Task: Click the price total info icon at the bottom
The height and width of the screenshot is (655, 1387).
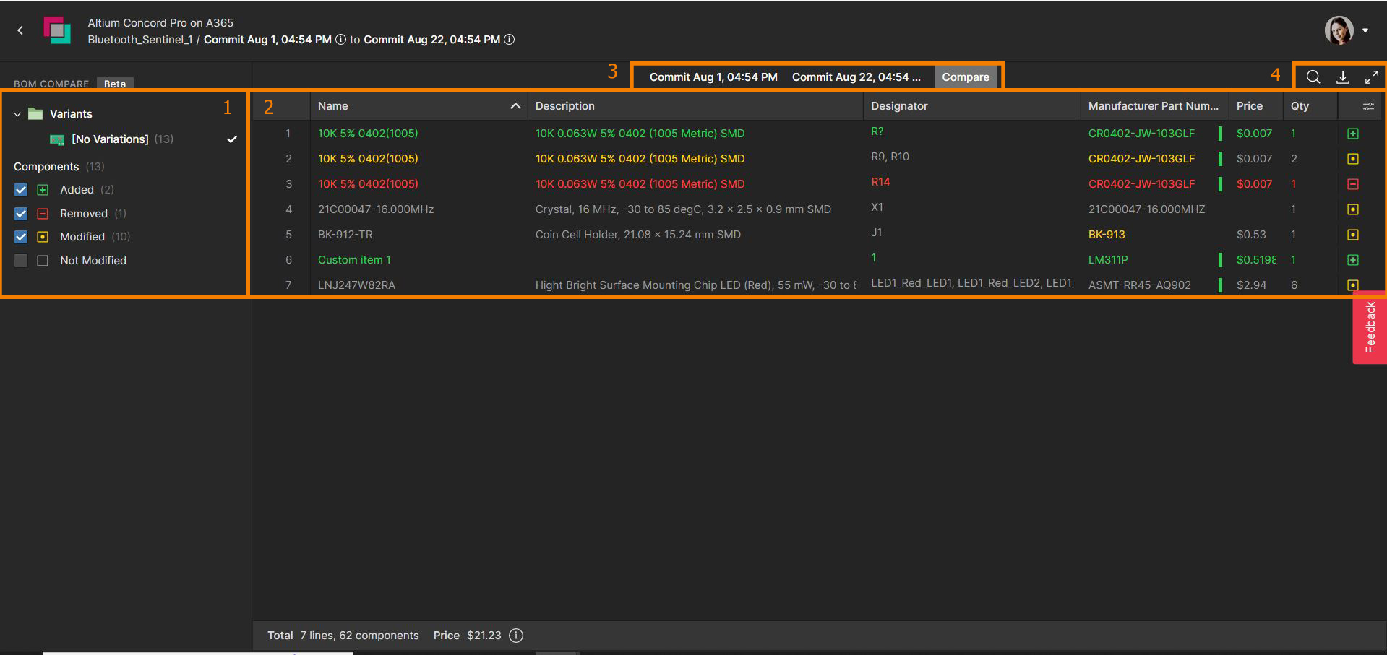Action: (x=515, y=636)
